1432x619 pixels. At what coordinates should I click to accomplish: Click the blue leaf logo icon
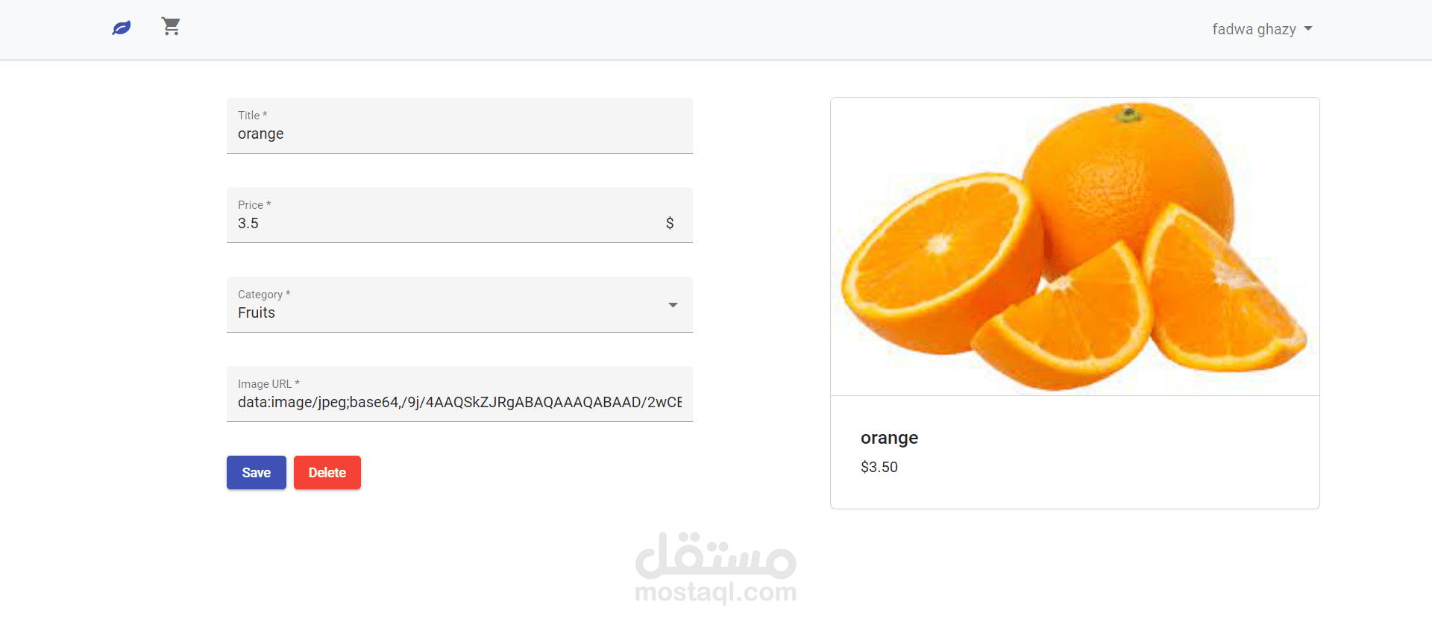122,28
